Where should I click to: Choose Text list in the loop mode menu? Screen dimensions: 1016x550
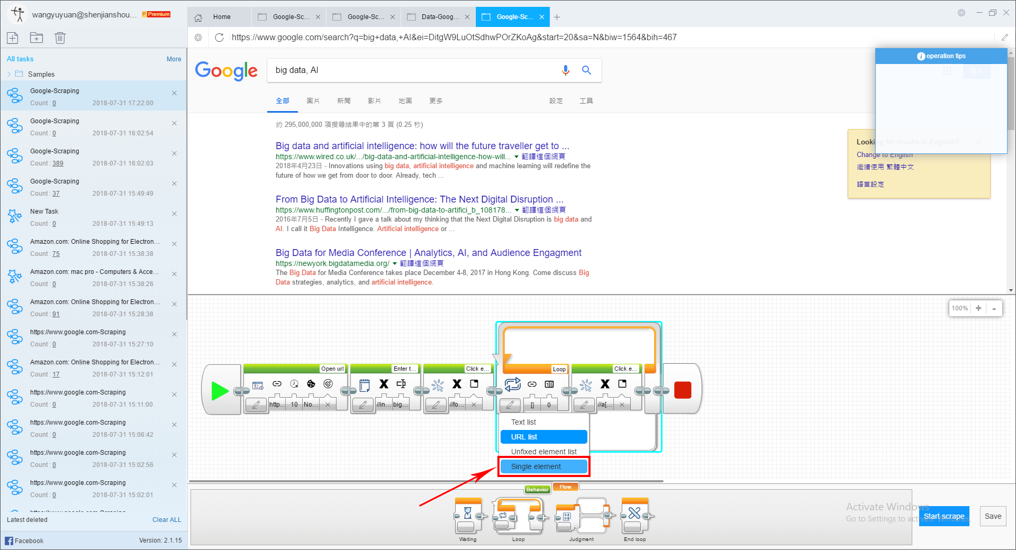click(x=544, y=422)
